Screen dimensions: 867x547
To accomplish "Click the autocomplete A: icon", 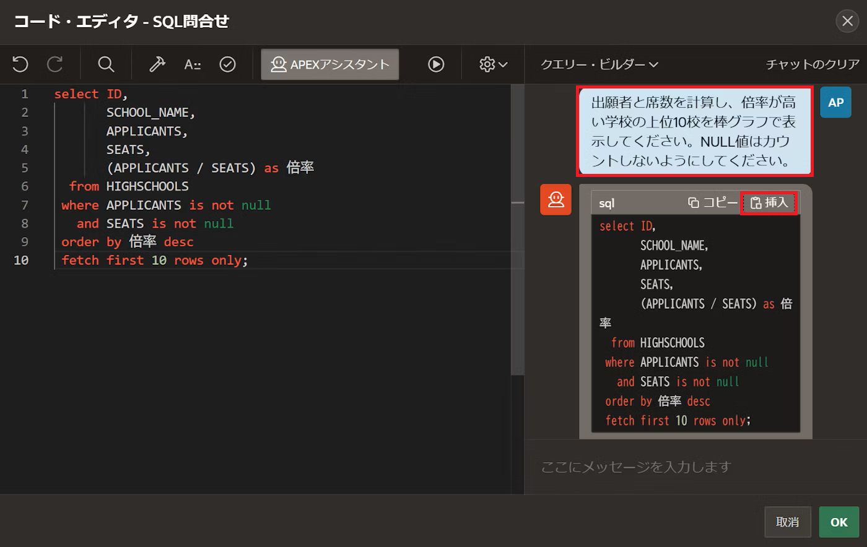I will point(193,64).
